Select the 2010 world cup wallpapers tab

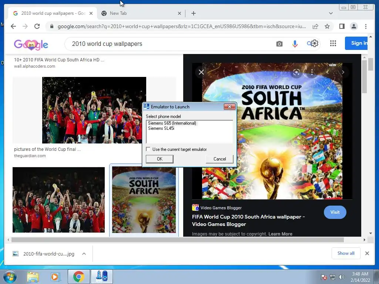pos(52,13)
